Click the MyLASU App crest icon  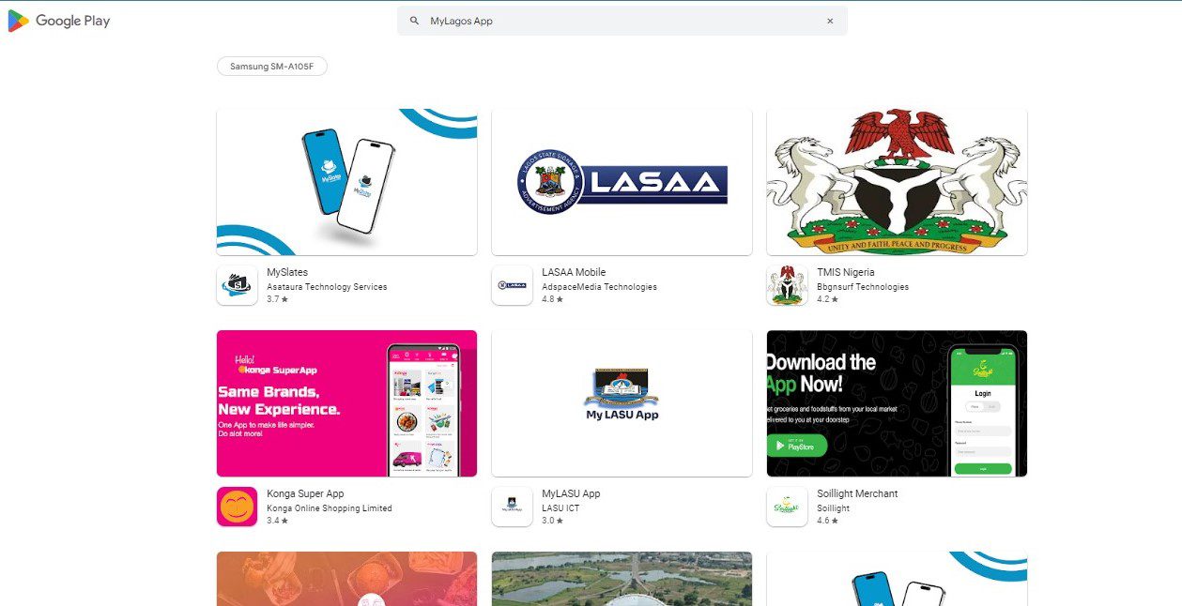tap(512, 507)
